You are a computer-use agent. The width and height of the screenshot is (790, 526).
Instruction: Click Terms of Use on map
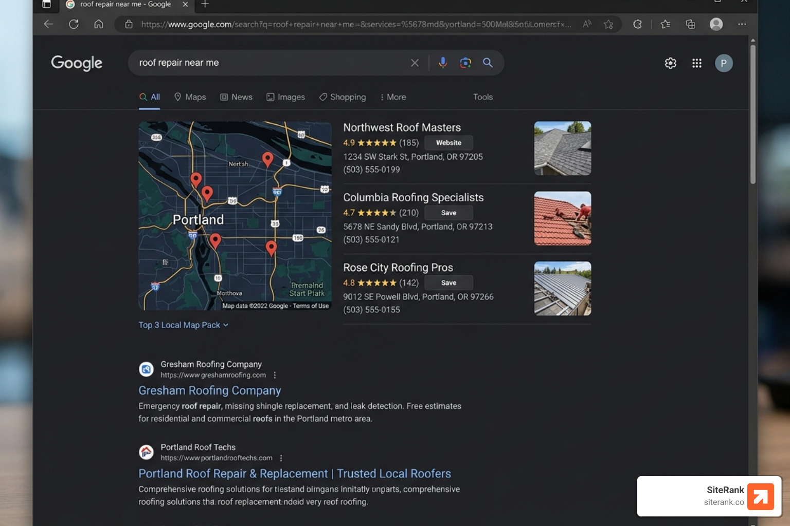click(311, 306)
